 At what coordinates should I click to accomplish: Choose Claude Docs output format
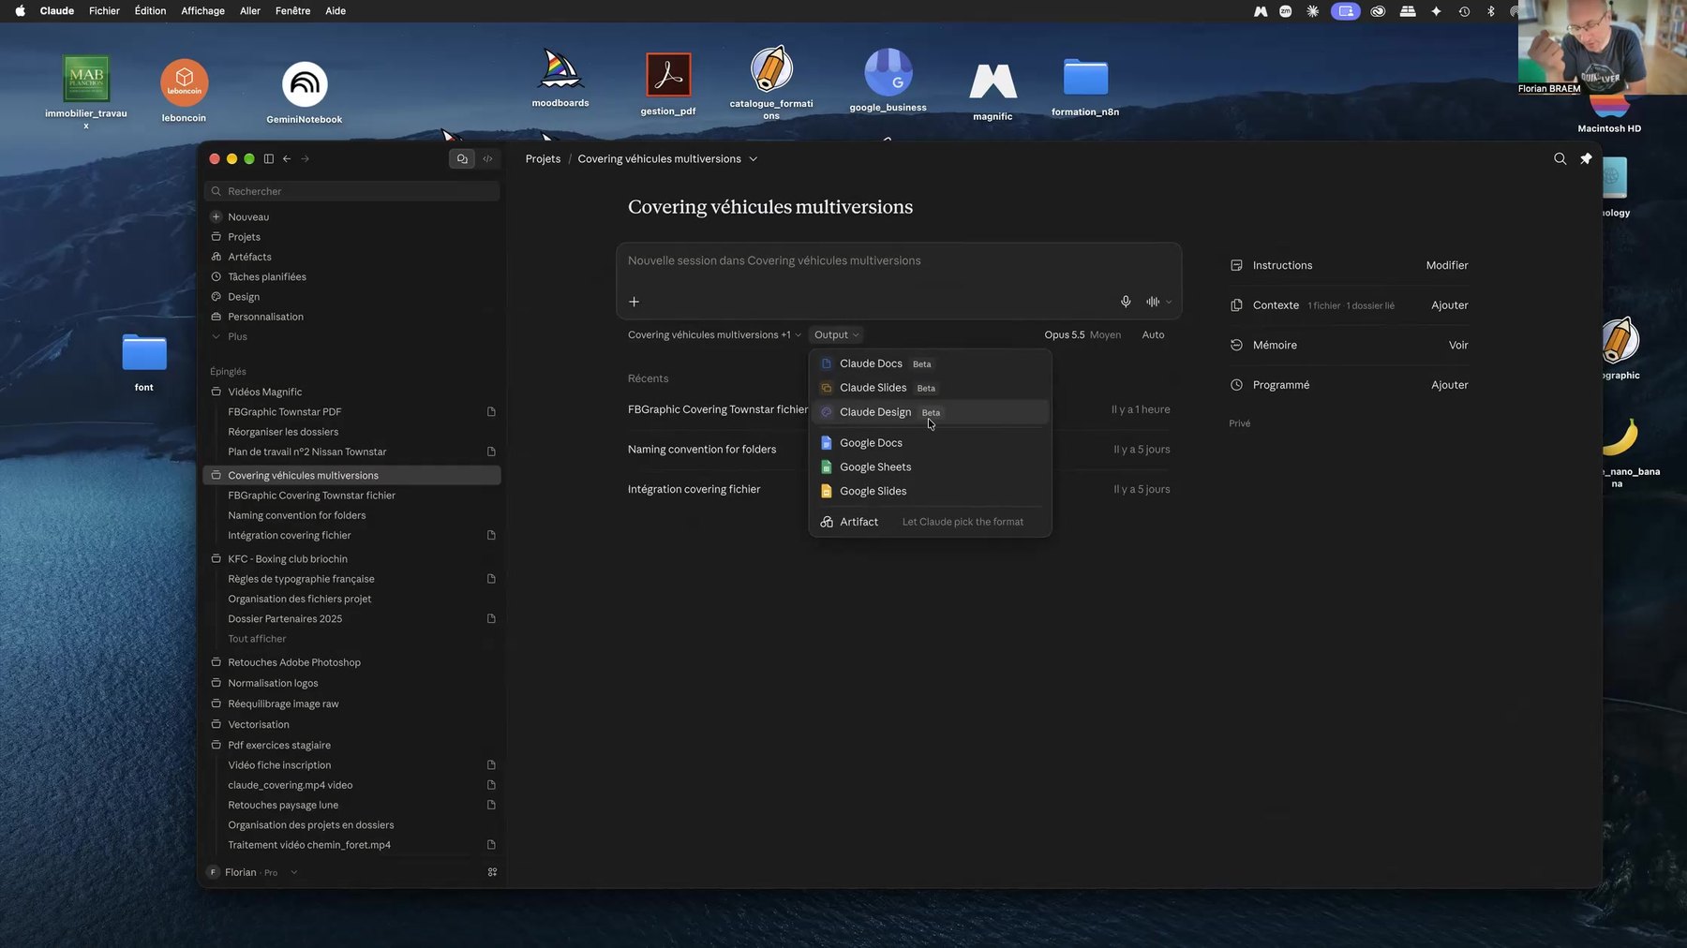(931, 363)
